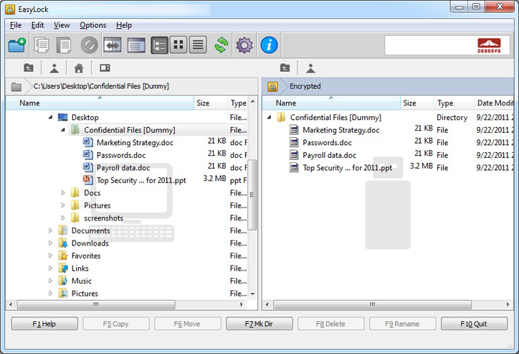
Task: Click the paste document toolbar icon
Action: tap(64, 45)
